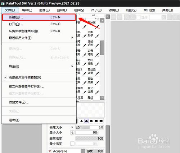Open the 图像(C) menu
180x153 pixels.
click(x=45, y=10)
